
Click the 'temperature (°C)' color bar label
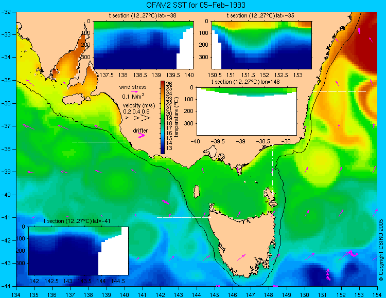click(177, 117)
